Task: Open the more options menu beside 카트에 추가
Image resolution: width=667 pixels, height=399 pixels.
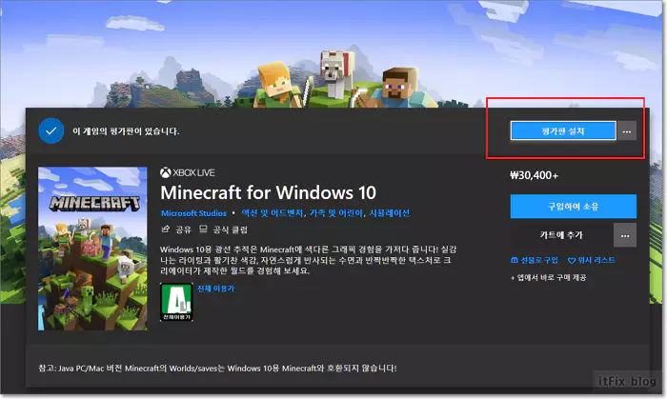Action: pyautogui.click(x=625, y=235)
